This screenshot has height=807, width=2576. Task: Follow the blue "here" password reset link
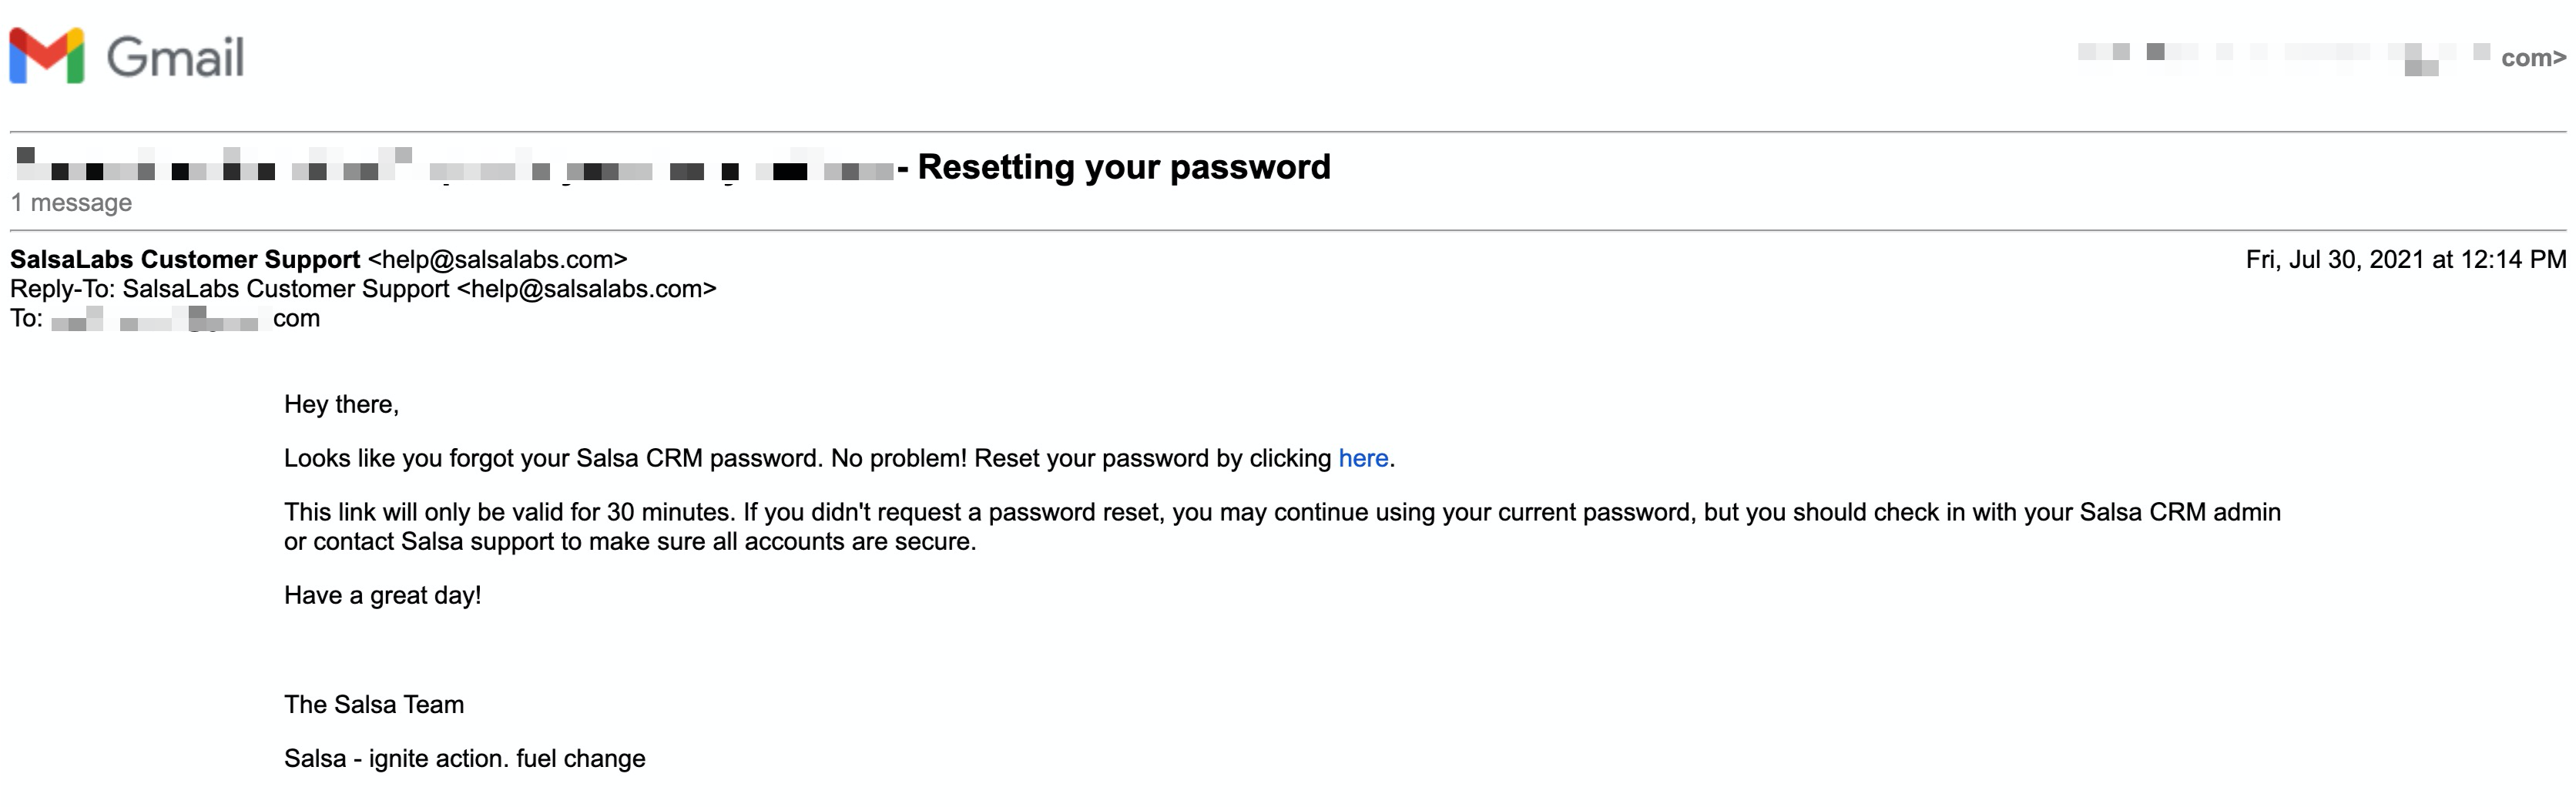[1363, 458]
